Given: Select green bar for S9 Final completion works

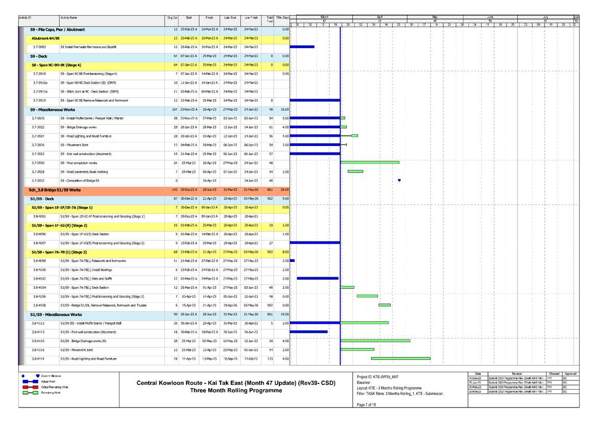Looking at the screenshot, I should 369,162.
